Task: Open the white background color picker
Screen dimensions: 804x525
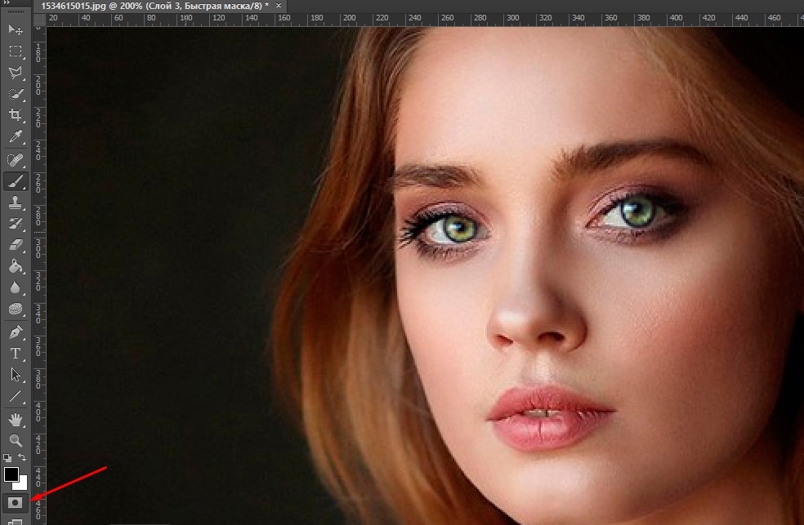Action: coord(23,484)
